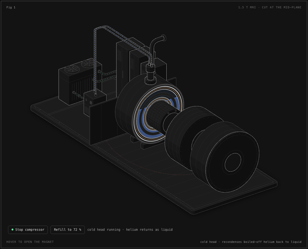Select the small compressor box with pressure gauges

(95, 103)
